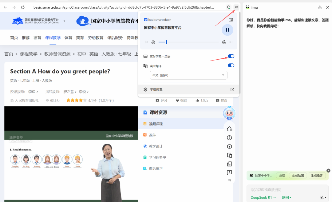This screenshot has height=202, width=332.
Task: Disable the 实时翻译 translation toggle
Action: [231, 65]
